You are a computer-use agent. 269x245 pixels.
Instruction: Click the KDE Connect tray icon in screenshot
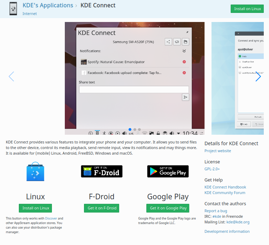[97, 133]
